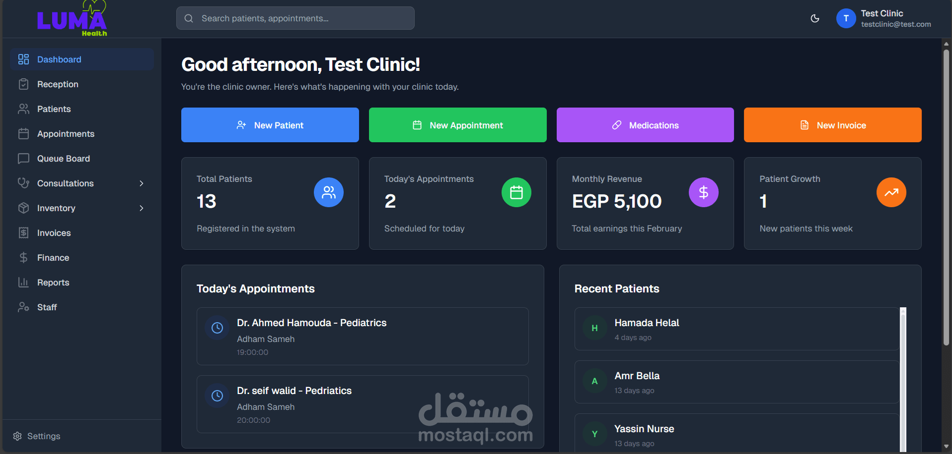This screenshot has width=952, height=454.
Task: Click the green Today's Appointments calendar icon
Action: pyautogui.click(x=516, y=192)
